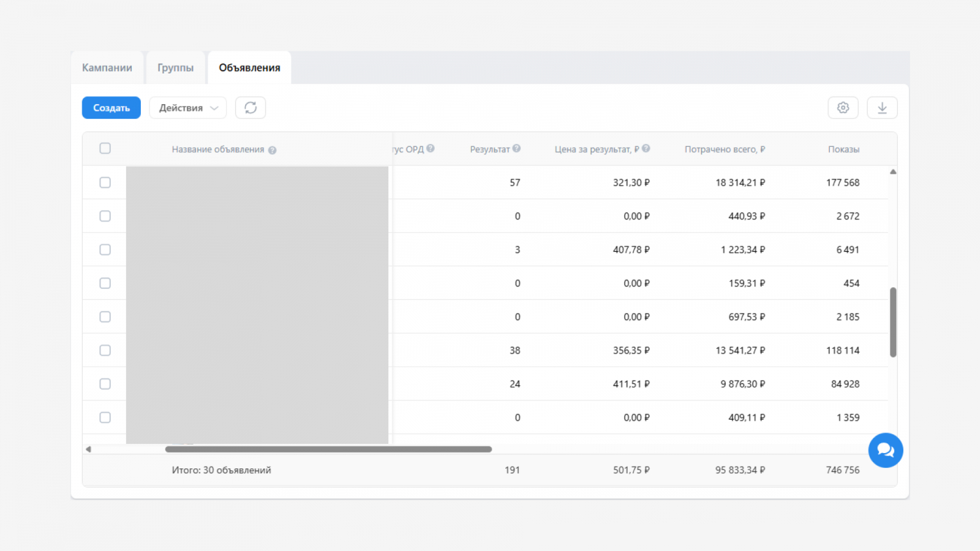This screenshot has height=551, width=980.
Task: Click help icon next to Название объявления
Action: pyautogui.click(x=273, y=150)
